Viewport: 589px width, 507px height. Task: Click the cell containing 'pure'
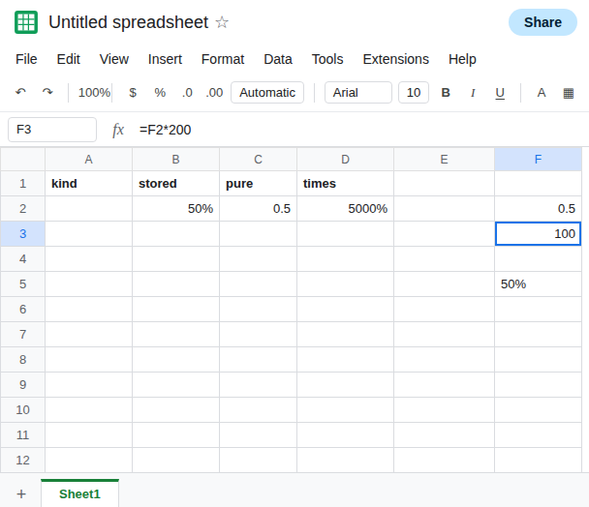tap(258, 184)
